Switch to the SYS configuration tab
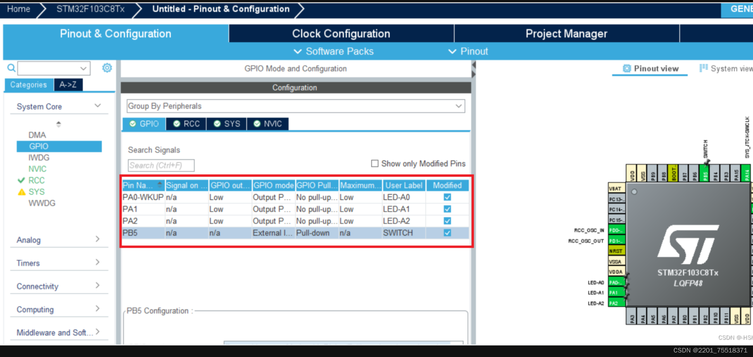 227,124
